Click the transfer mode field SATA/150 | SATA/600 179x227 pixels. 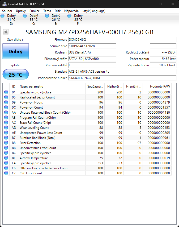point(92,59)
